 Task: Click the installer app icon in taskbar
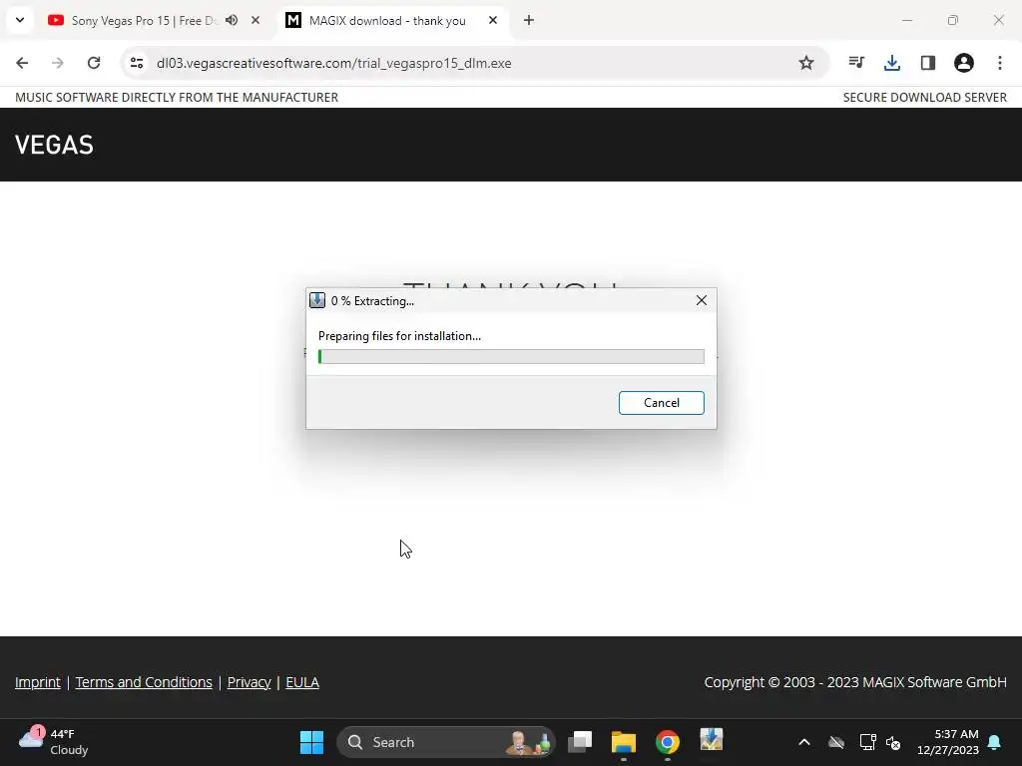tap(711, 741)
